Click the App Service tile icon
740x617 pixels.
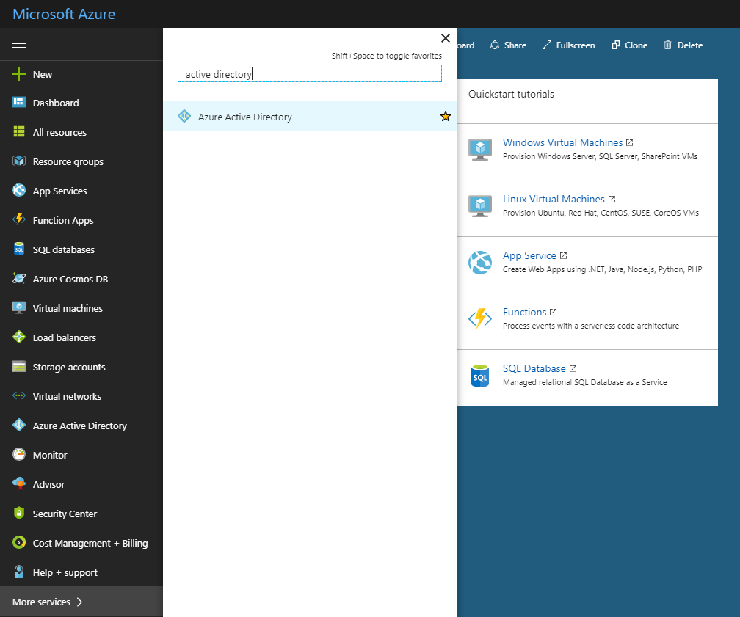pyautogui.click(x=480, y=263)
